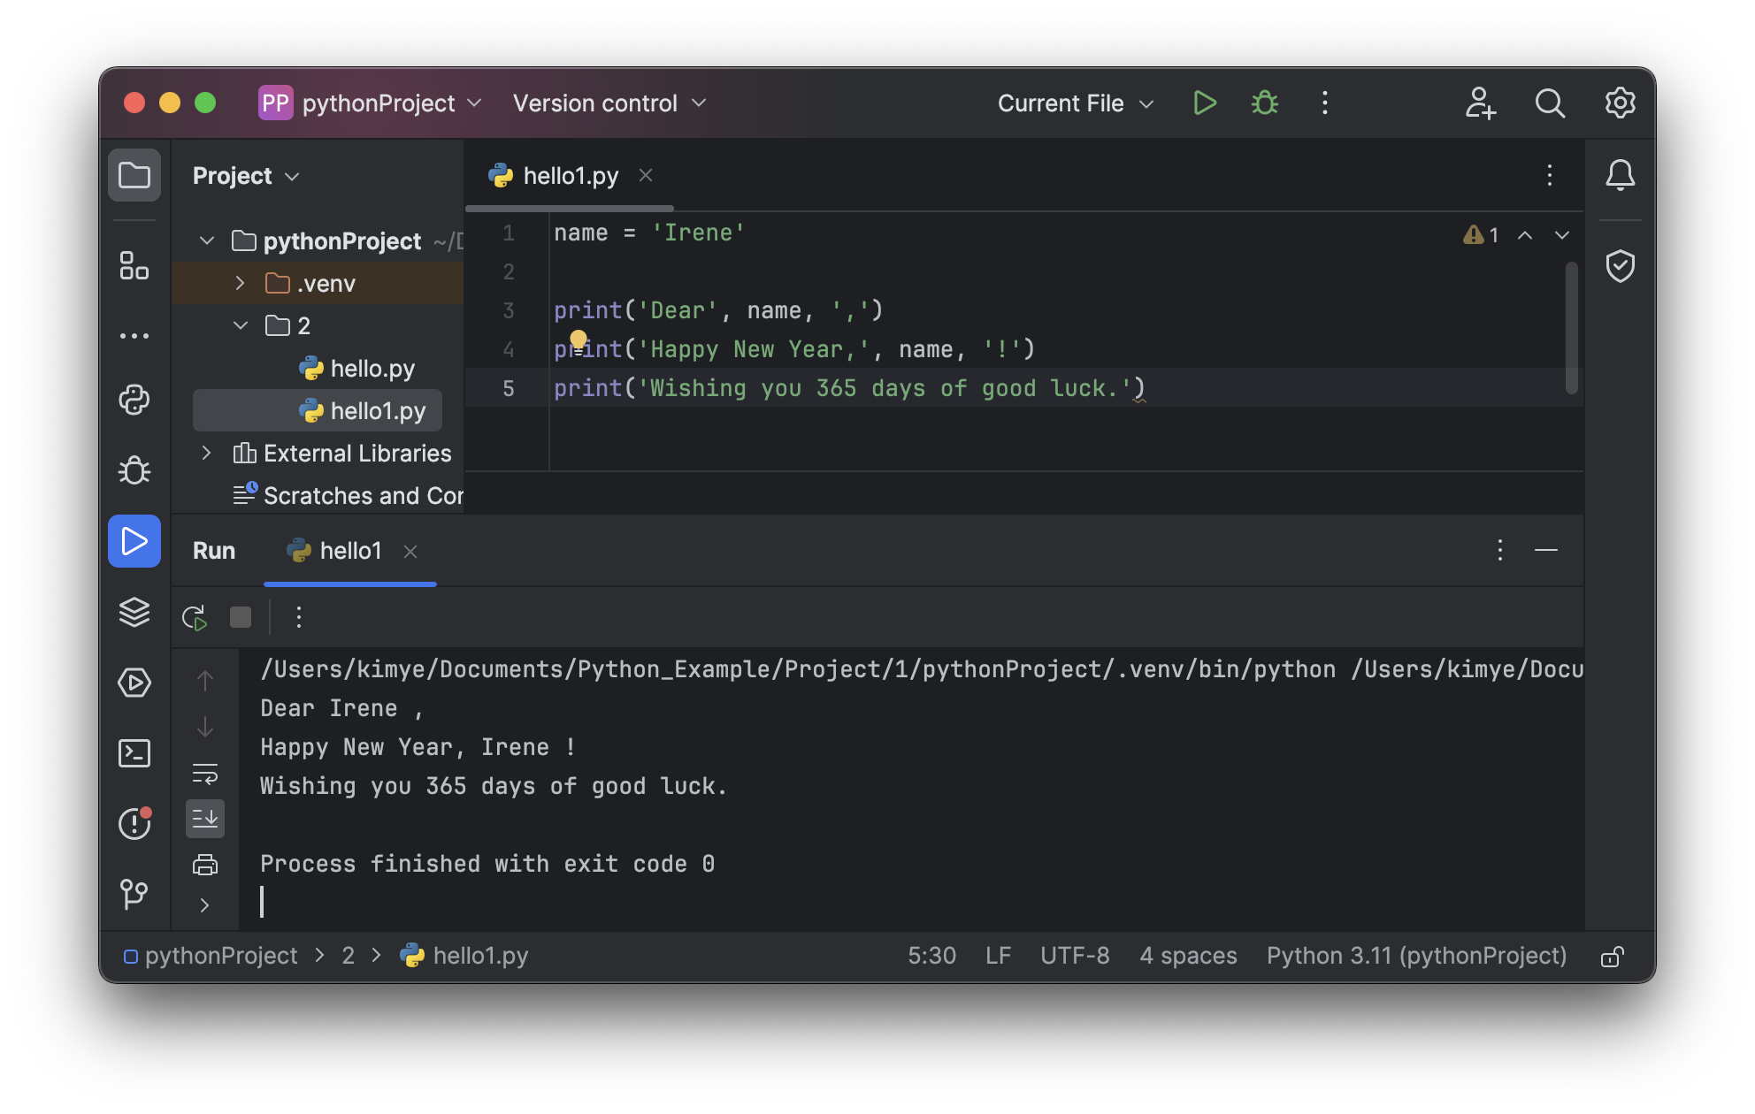Open the Git version control sidebar icon
Image resolution: width=1755 pixels, height=1114 pixels.
coord(134,894)
